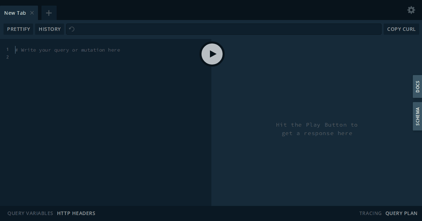The height and width of the screenshot is (221, 422).
Task: Switch focus to the SCHEMA tab
Action: pos(417,116)
